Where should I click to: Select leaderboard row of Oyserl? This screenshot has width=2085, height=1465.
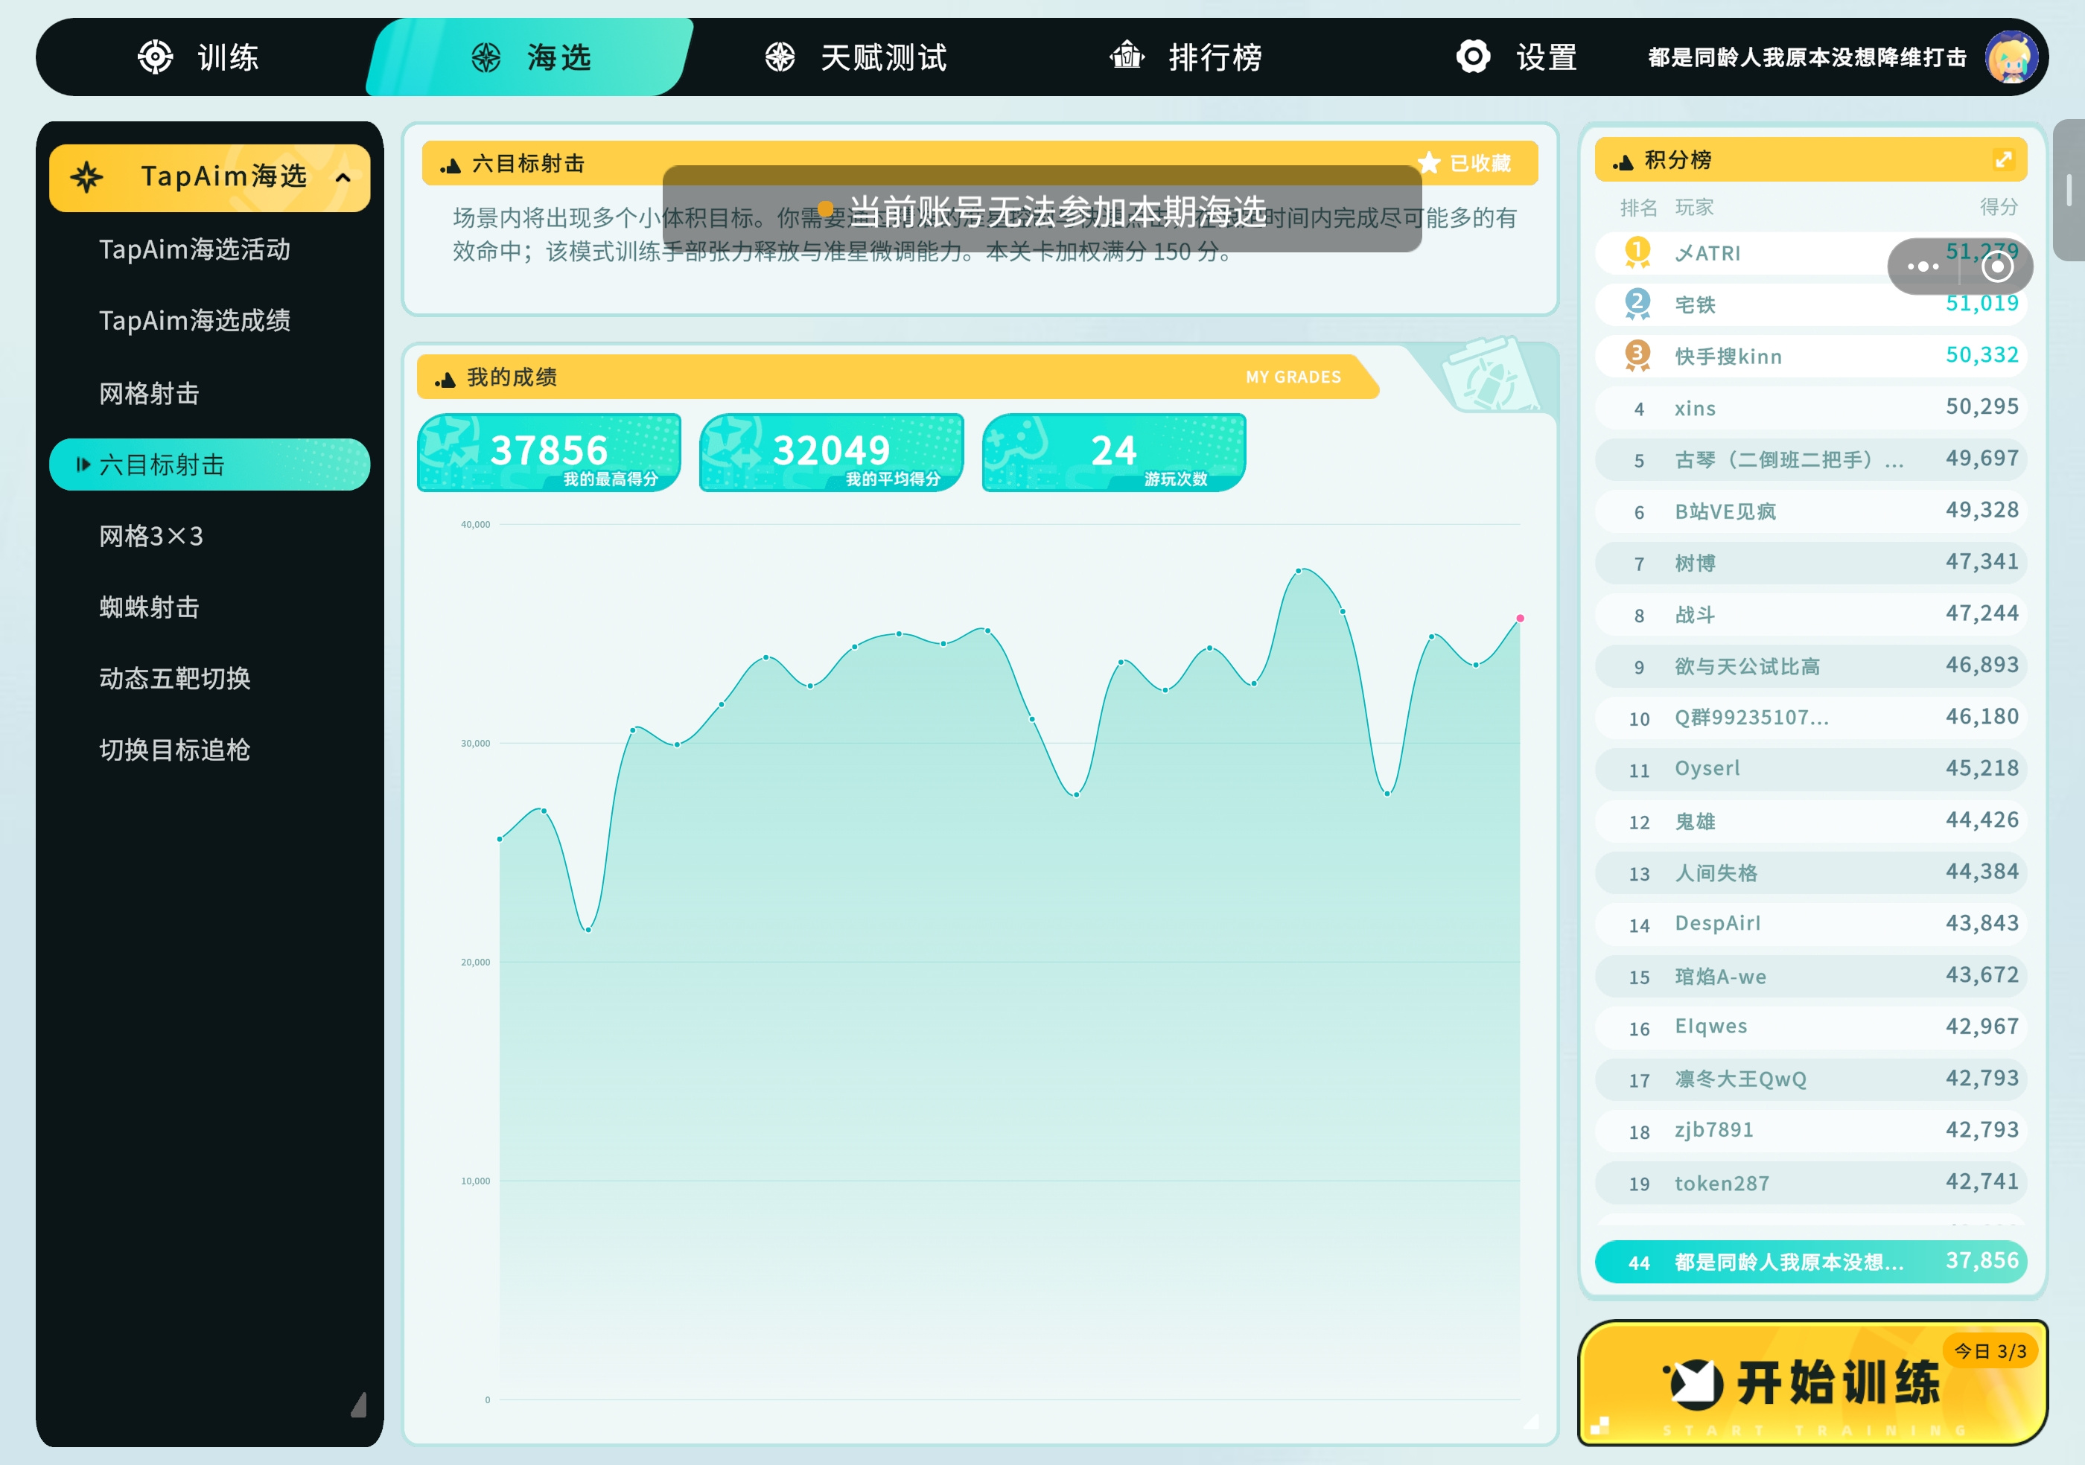(x=1811, y=769)
